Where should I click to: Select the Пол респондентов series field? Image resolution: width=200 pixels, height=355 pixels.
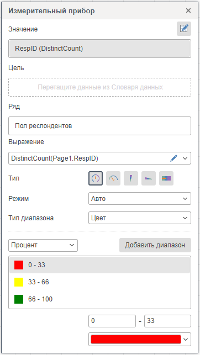tap(99, 126)
